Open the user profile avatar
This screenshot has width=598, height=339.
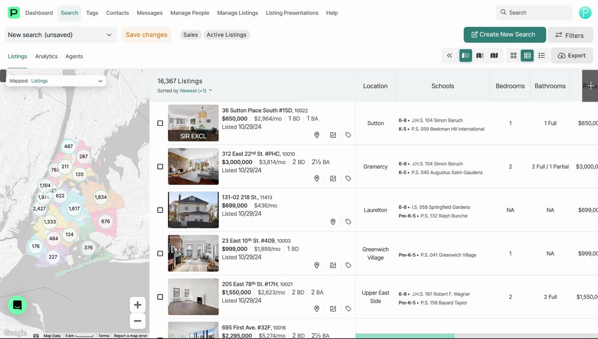tap(585, 13)
